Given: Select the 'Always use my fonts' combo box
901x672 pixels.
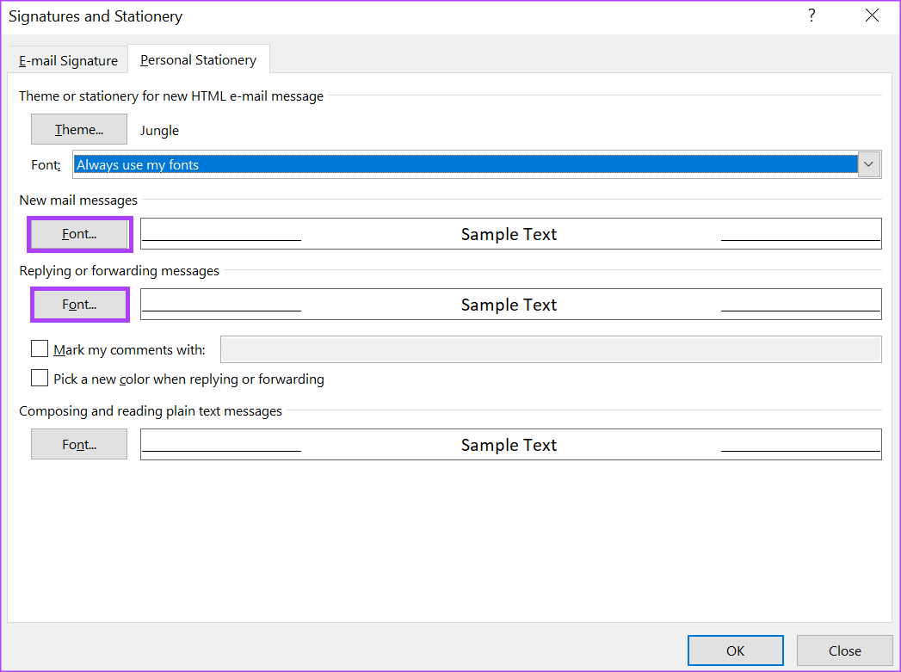Looking at the screenshot, I should 477,165.
